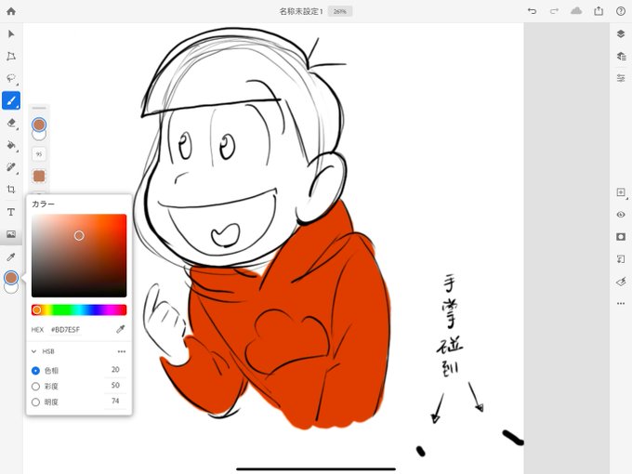Image resolution: width=632 pixels, height=474 pixels.
Task: Open the Layer Properties panel icon
Action: [x=621, y=56]
